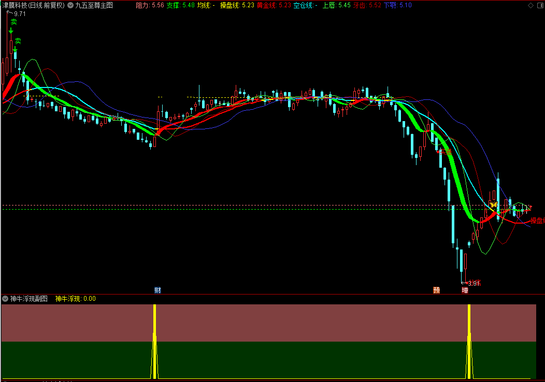The height and width of the screenshot is (382, 545).
Task: Click the 阻力: 5.56 value
Action: pyautogui.click(x=150, y=5)
